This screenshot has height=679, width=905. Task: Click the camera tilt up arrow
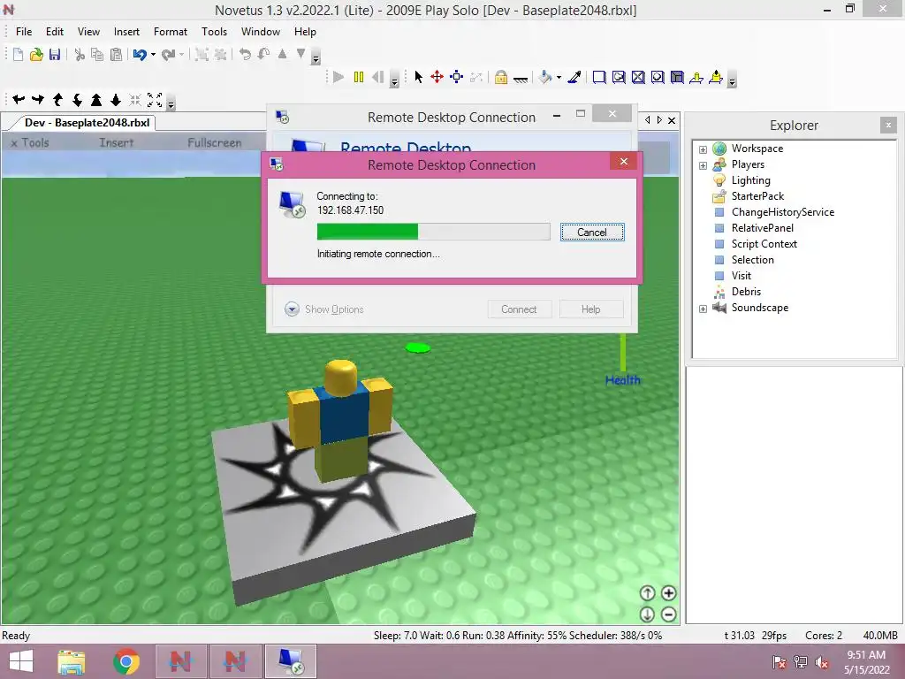pyautogui.click(x=57, y=100)
